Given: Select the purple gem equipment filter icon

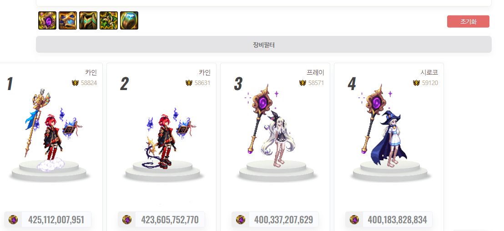Looking at the screenshot, I should pos(47,20).
